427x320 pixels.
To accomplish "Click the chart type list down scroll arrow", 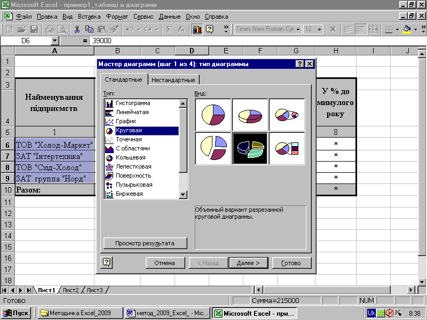I will point(183,195).
